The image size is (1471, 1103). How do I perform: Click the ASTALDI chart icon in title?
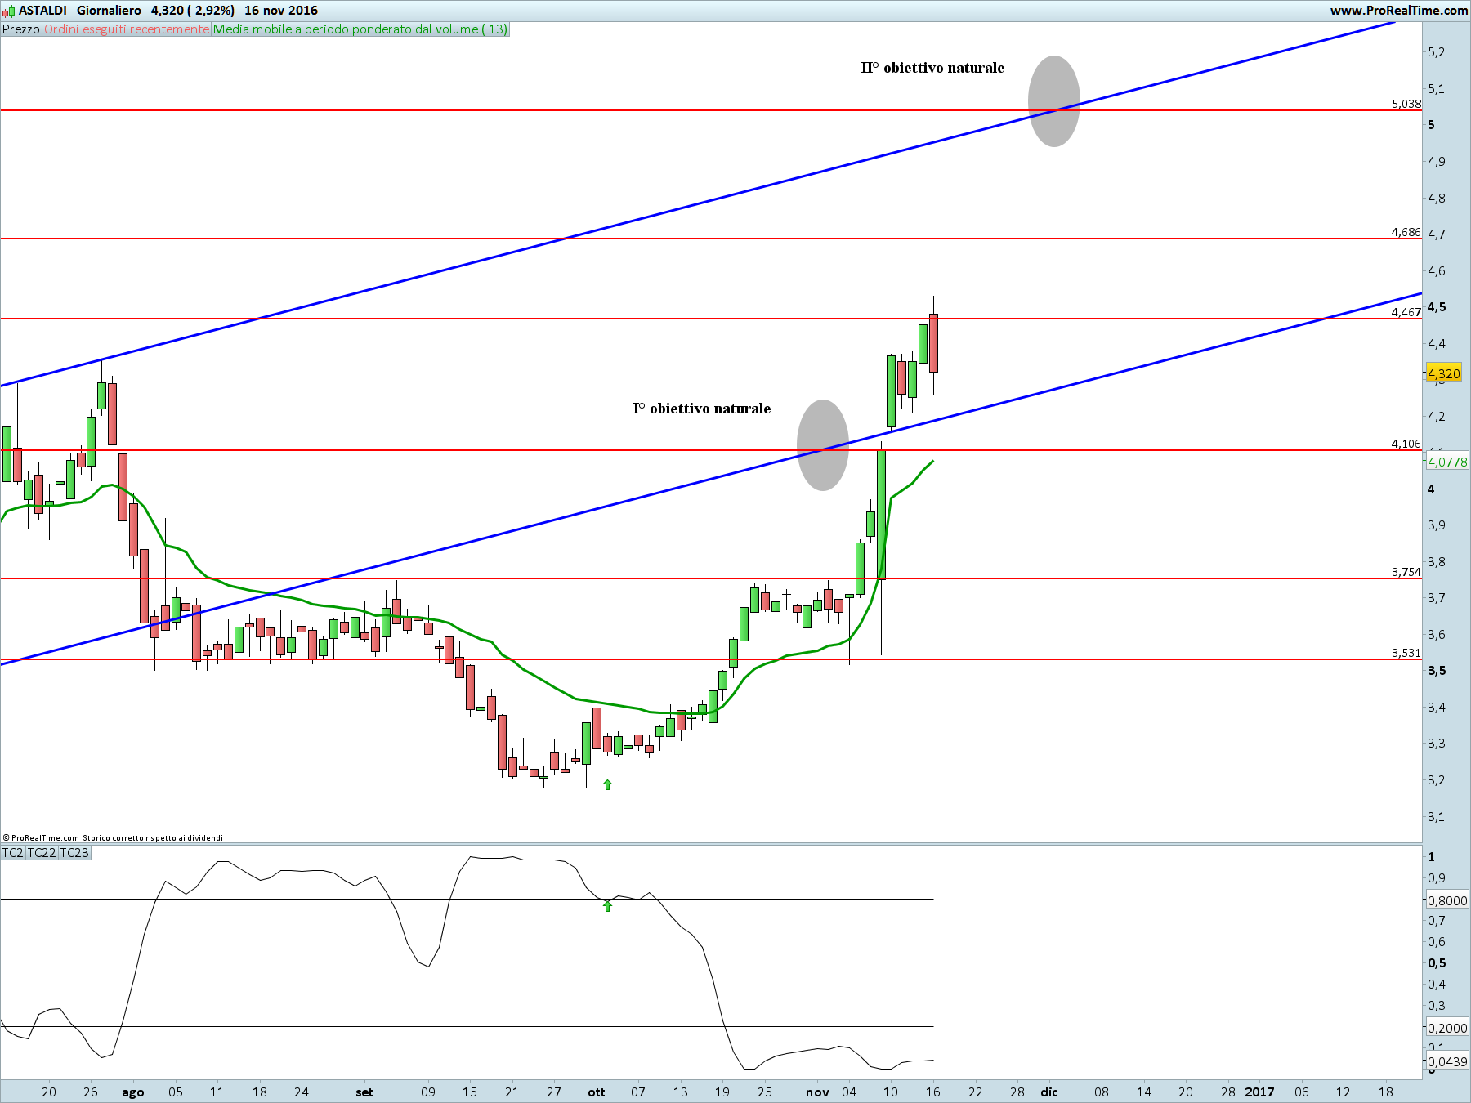8,11
